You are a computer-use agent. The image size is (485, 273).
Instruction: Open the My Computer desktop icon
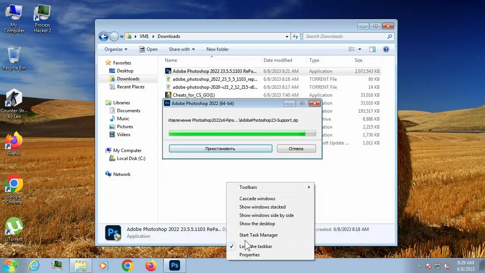click(14, 19)
